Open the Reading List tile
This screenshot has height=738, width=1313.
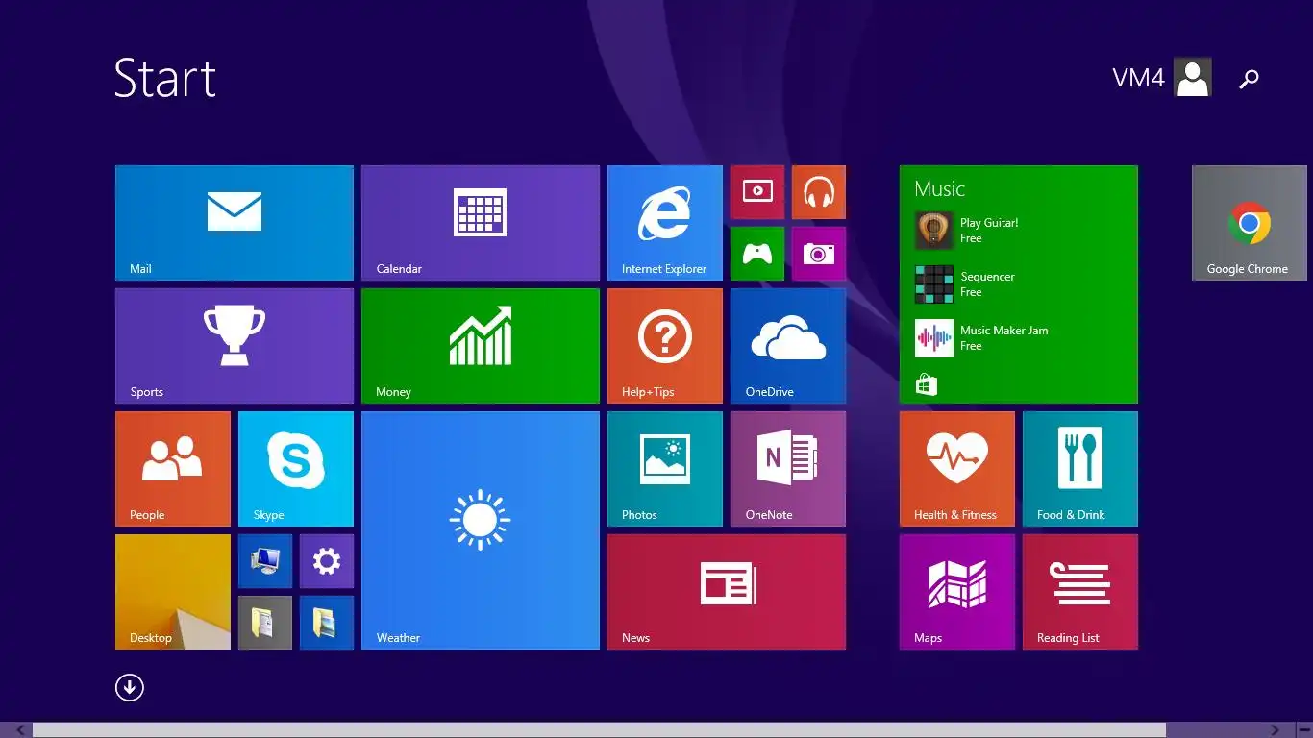tap(1080, 592)
